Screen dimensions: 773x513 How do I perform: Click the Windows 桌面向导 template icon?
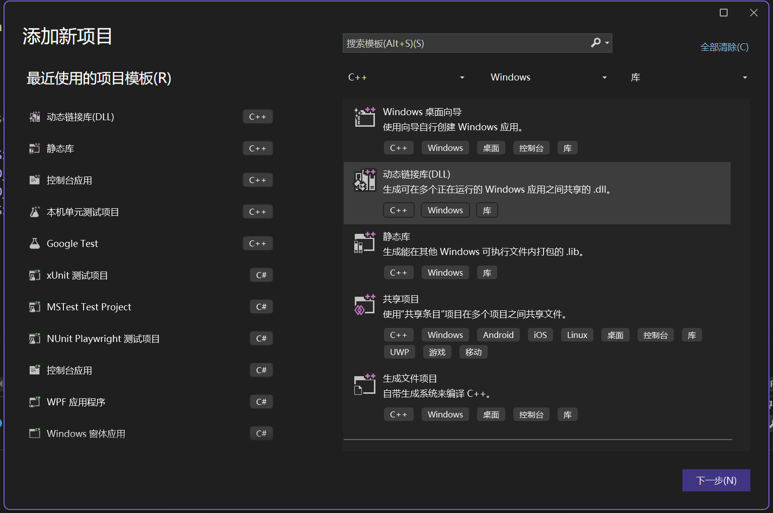coord(365,117)
